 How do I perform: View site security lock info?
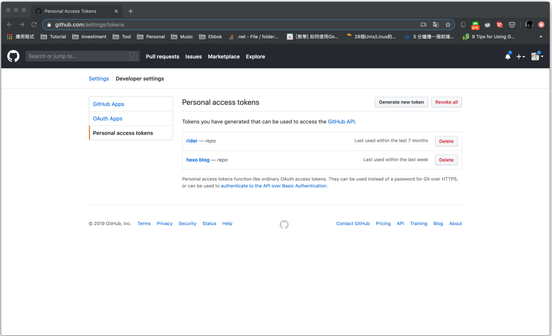[49, 25]
